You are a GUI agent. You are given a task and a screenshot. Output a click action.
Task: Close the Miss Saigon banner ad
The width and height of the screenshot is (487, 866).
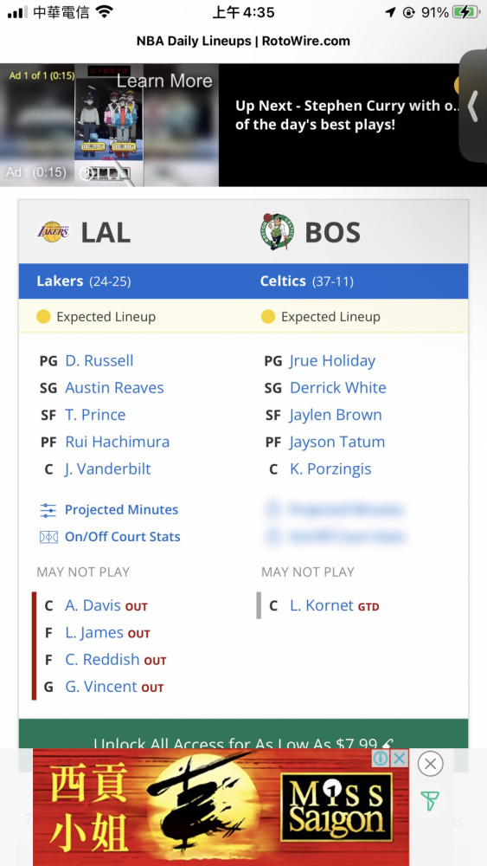(x=430, y=765)
